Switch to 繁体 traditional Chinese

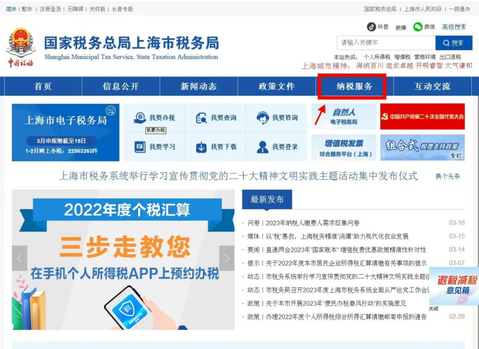[27, 9]
